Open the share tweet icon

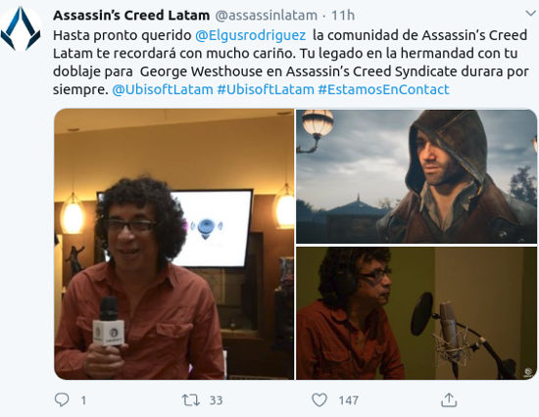pos(449,399)
